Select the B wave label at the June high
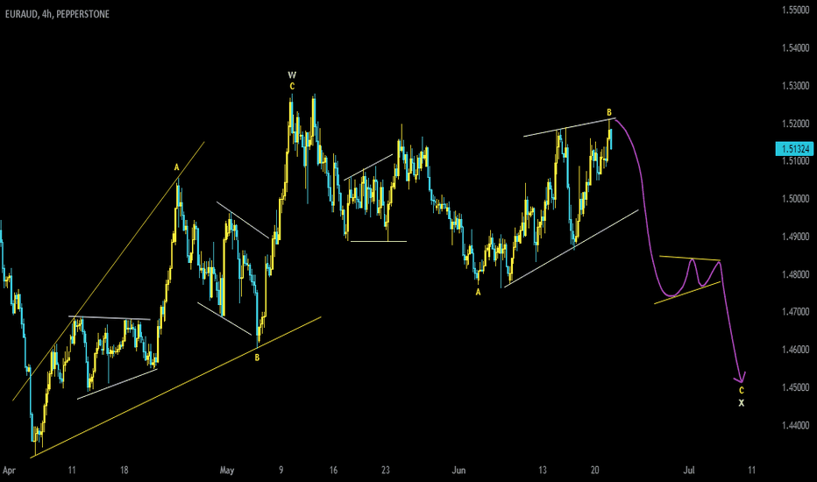 click(608, 112)
